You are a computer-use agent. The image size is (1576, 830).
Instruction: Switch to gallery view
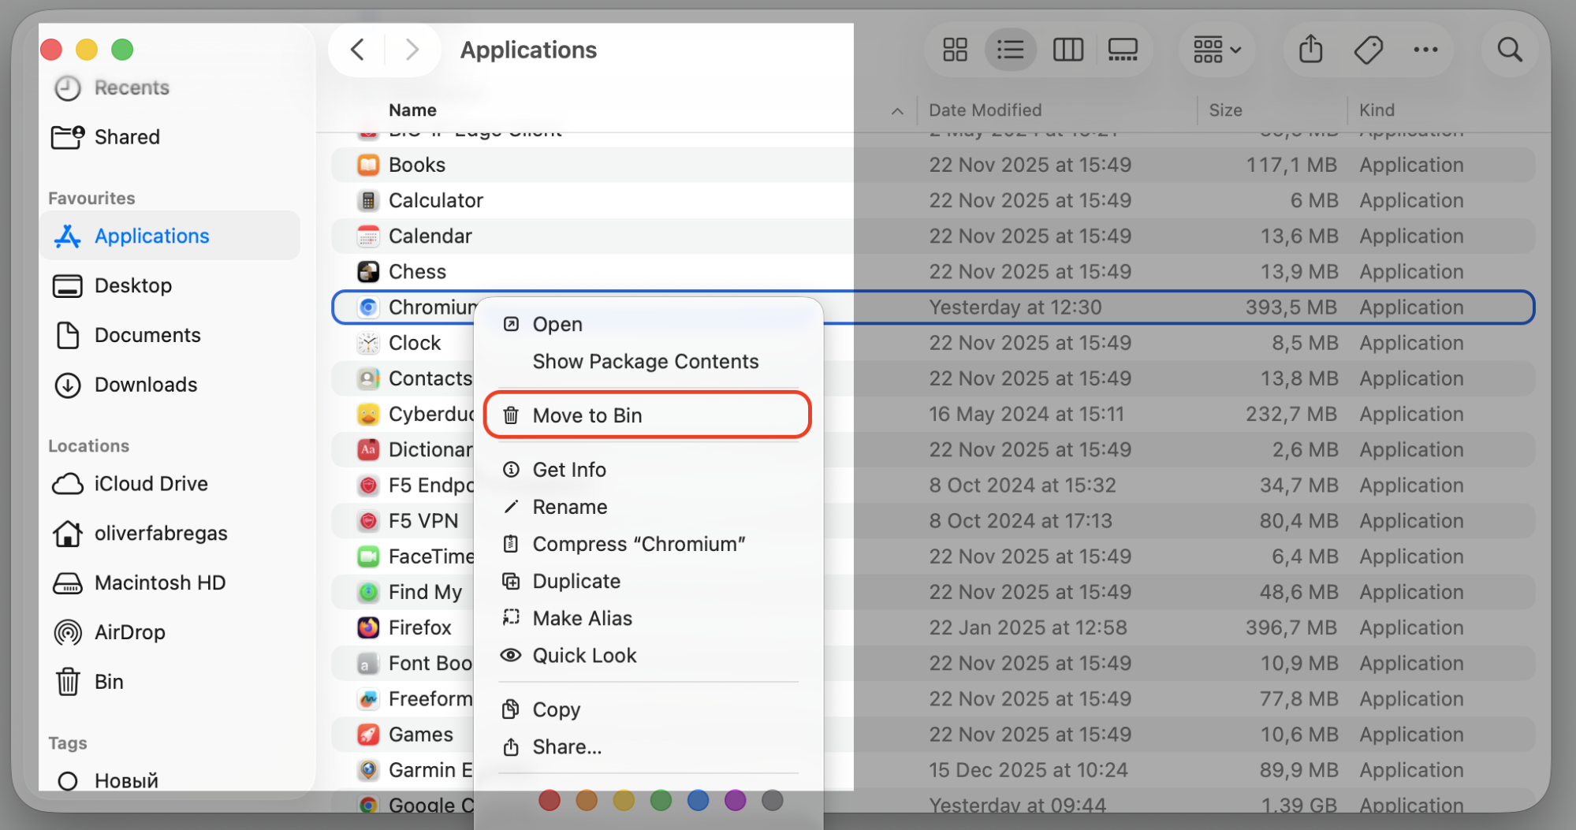(1123, 50)
